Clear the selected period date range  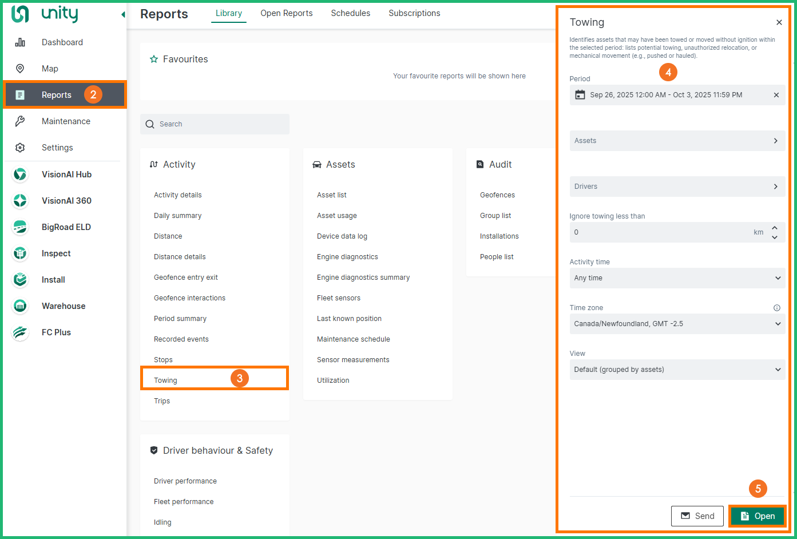776,95
